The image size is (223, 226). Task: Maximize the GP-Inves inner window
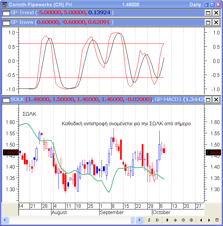(x=208, y=23)
